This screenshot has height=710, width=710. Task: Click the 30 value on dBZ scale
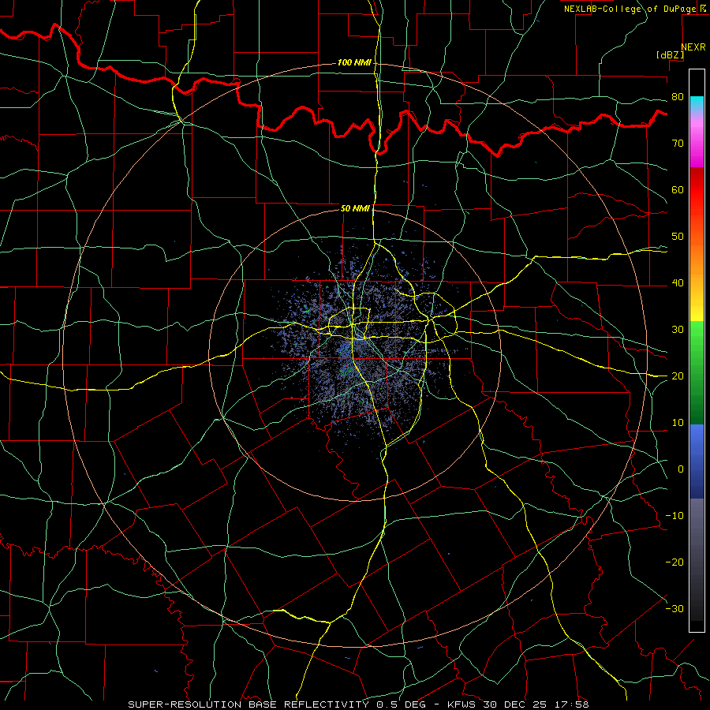click(x=678, y=330)
